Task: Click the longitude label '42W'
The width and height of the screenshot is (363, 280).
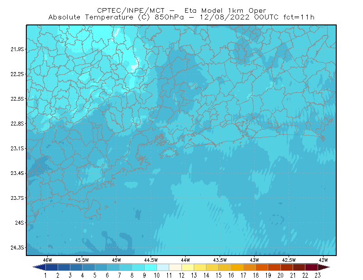Action: (x=324, y=260)
